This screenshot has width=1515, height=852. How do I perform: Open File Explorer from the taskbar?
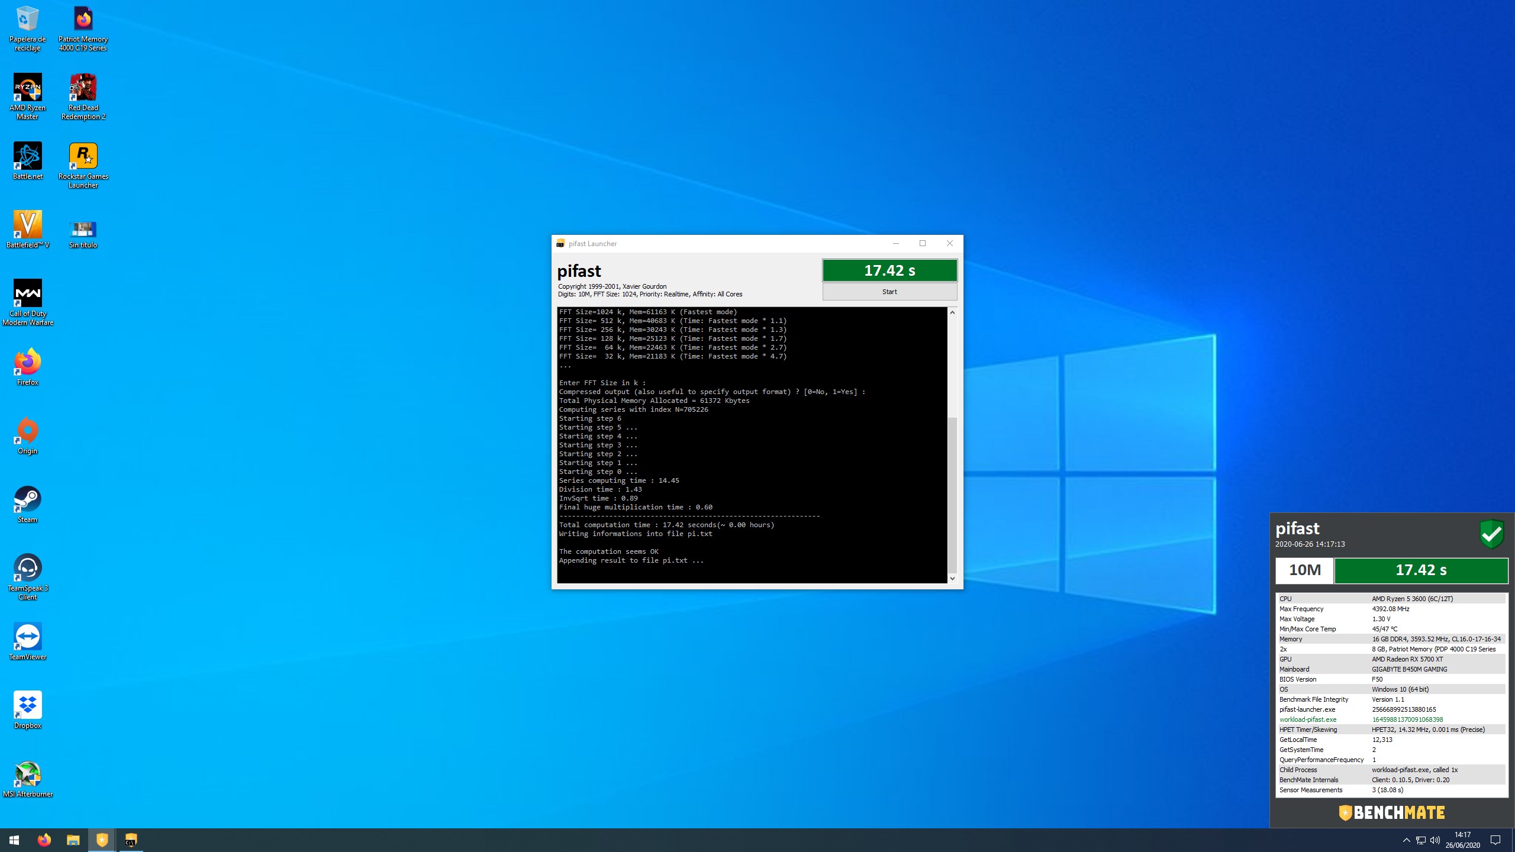click(73, 840)
